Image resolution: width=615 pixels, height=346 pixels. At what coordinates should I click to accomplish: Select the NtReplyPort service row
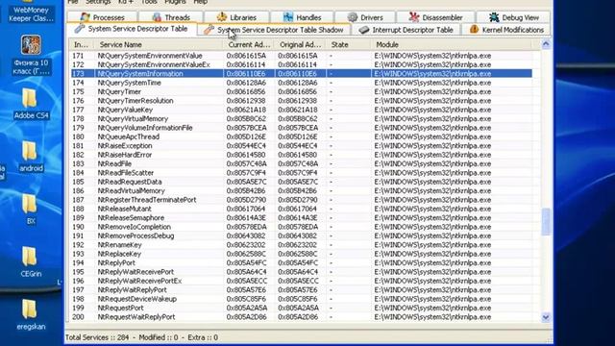point(301,263)
